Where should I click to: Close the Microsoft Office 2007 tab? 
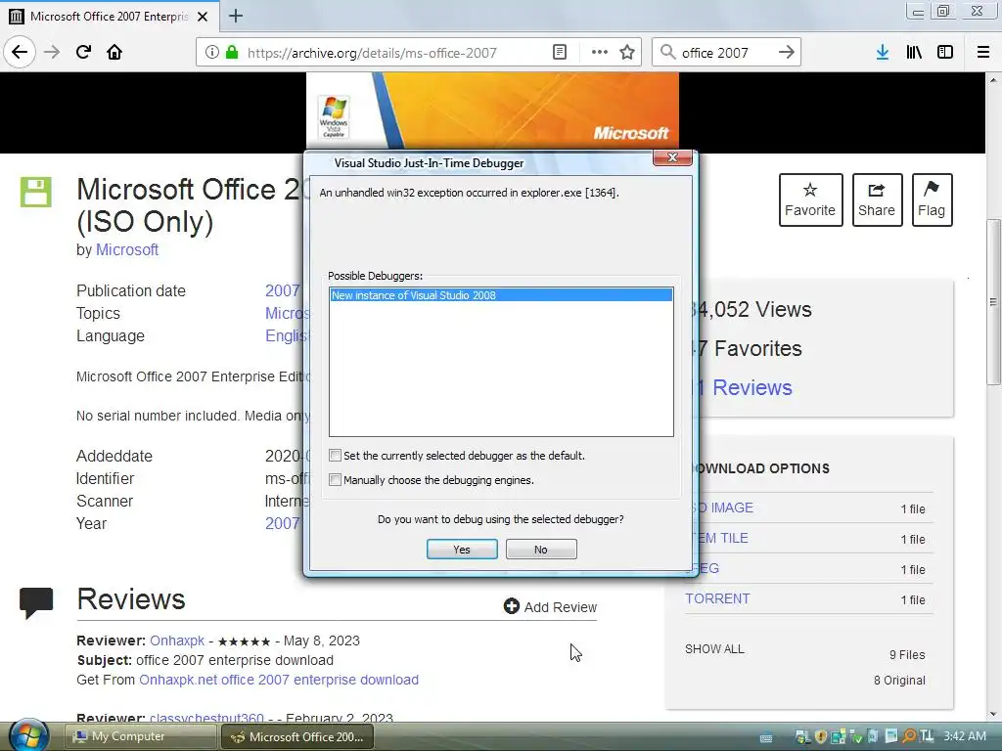[203, 17]
